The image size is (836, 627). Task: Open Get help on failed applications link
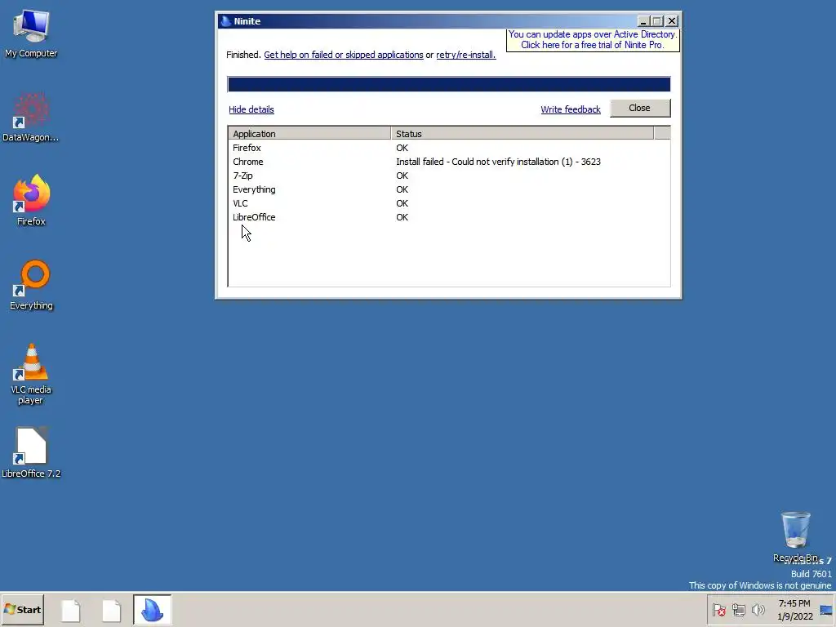(x=344, y=55)
